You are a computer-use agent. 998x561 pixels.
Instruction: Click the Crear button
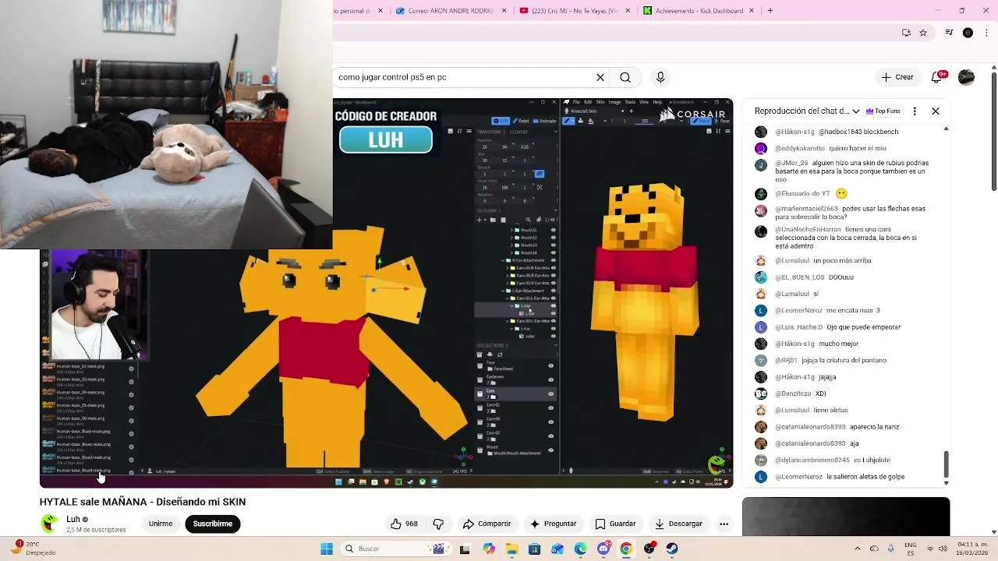tap(897, 77)
